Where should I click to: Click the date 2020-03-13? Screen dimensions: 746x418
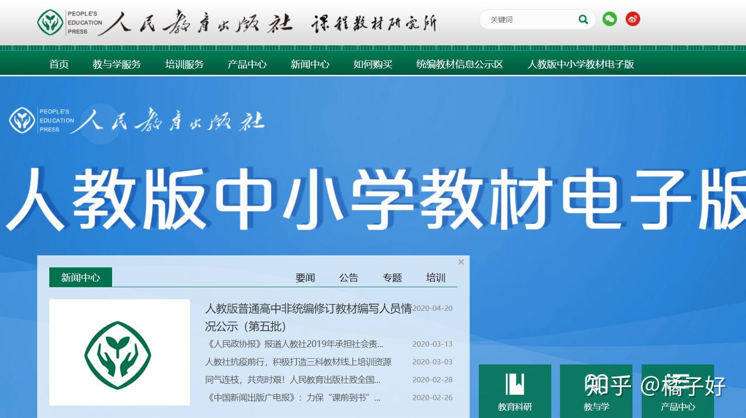point(432,344)
